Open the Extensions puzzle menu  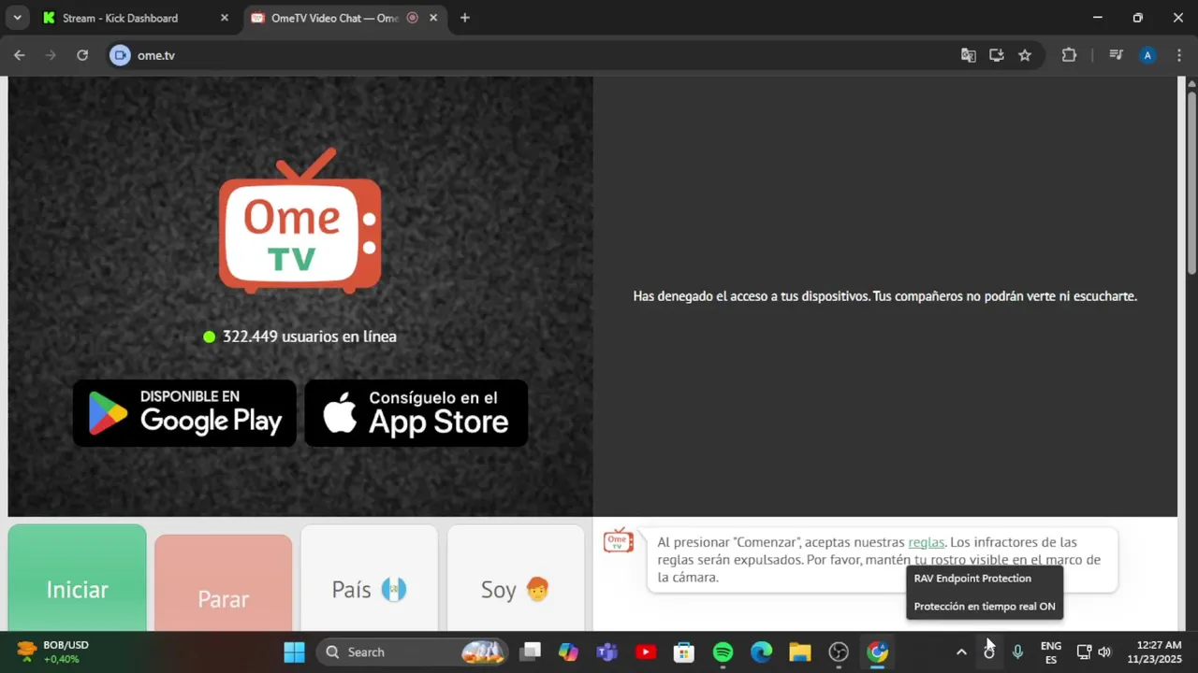coord(1069,55)
